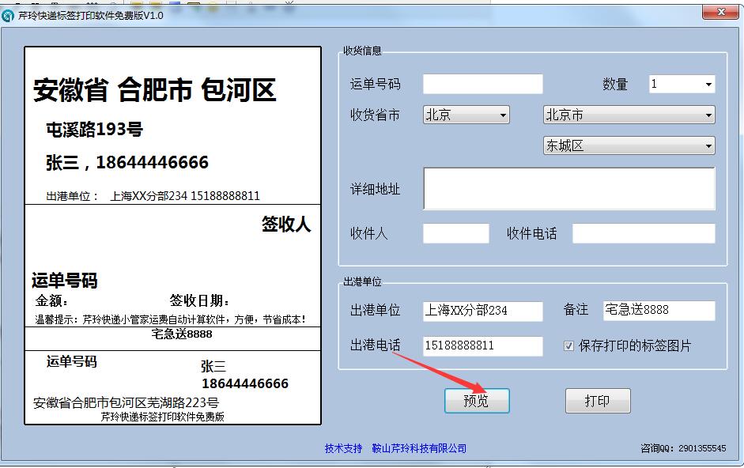The height and width of the screenshot is (468, 744).
Task: Click the 打印 print button
Action: tap(598, 401)
